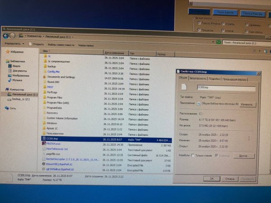Select the FRST folder
The width and height of the screenshot is (271, 203).
coord(50,87)
